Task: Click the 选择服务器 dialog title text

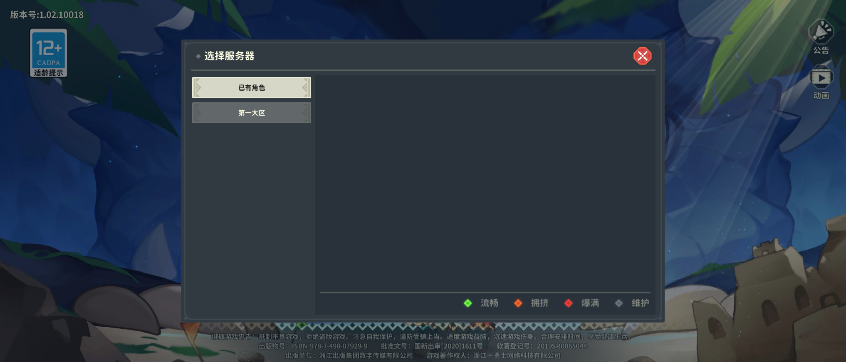Action: (x=230, y=56)
